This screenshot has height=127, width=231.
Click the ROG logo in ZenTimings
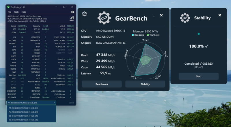72,19
